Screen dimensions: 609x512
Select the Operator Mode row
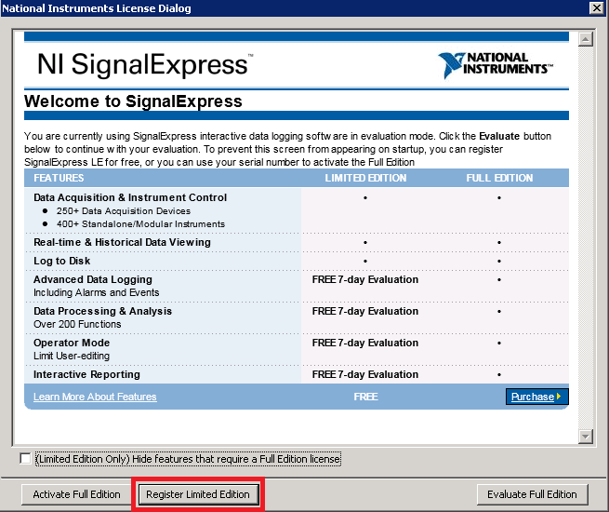coord(297,349)
